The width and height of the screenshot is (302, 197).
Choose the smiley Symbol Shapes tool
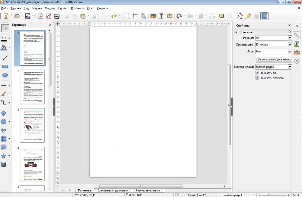[4, 122]
